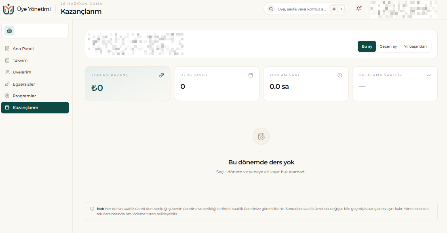Open the Programlar section
Screen dimensions: 447x233
(x=35, y=96)
